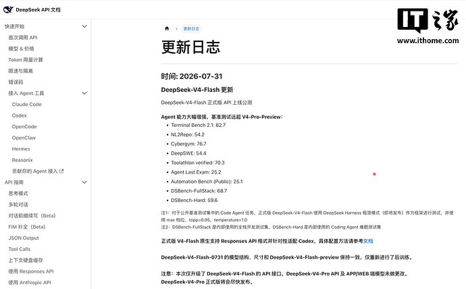Click Toolathlon verified: 70.3 entry
This screenshot has height=289, width=466.
(198, 163)
